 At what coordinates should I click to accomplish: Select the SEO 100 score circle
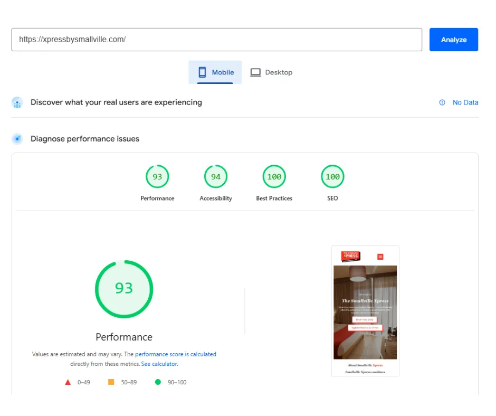(332, 176)
